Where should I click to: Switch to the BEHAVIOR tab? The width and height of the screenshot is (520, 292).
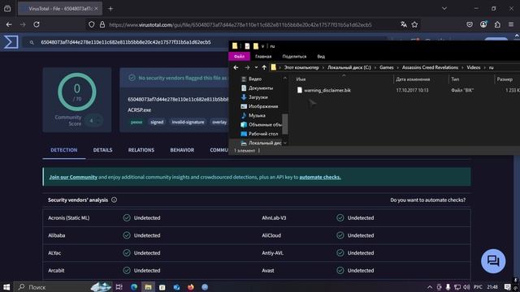[182, 150]
